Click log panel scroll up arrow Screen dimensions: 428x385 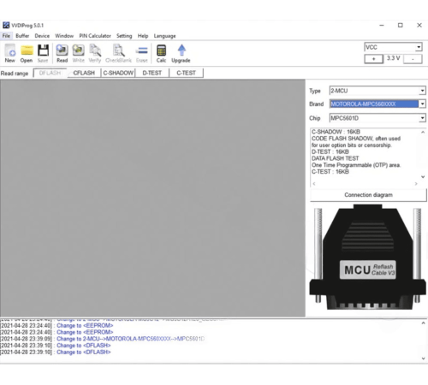pyautogui.click(x=423, y=323)
